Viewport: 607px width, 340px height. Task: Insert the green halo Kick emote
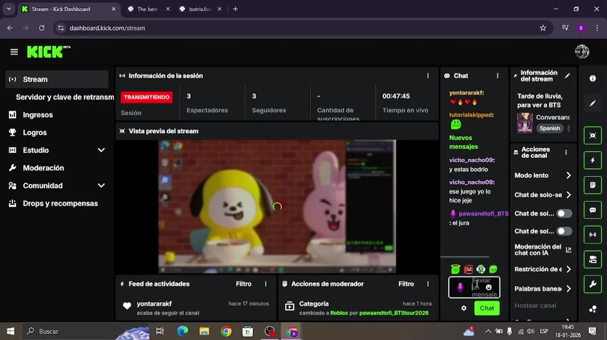pos(455,269)
